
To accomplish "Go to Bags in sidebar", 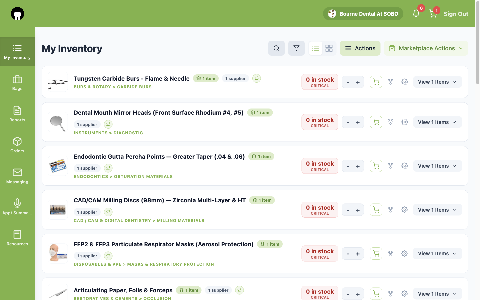I will (17, 83).
